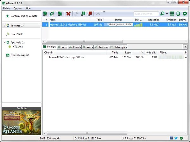Expand the toolbar overflow chevron
This screenshot has height=142, width=190.
[104, 12]
